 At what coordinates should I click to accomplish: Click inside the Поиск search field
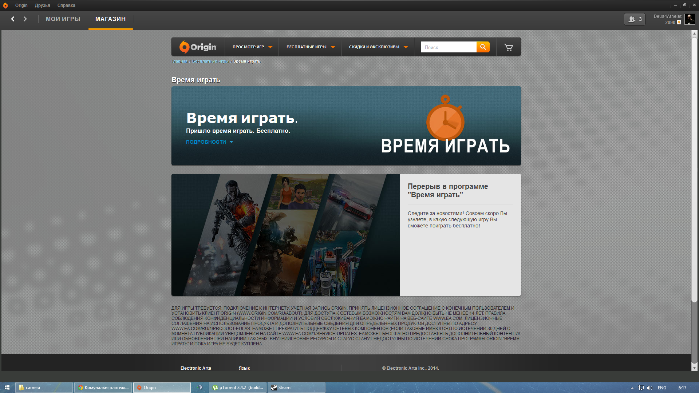pyautogui.click(x=449, y=47)
